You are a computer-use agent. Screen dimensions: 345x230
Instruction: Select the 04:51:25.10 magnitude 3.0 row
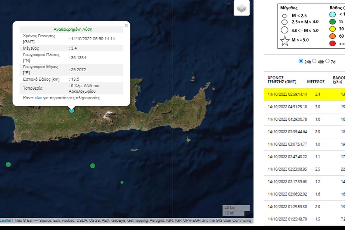pyautogui.click(x=305, y=107)
